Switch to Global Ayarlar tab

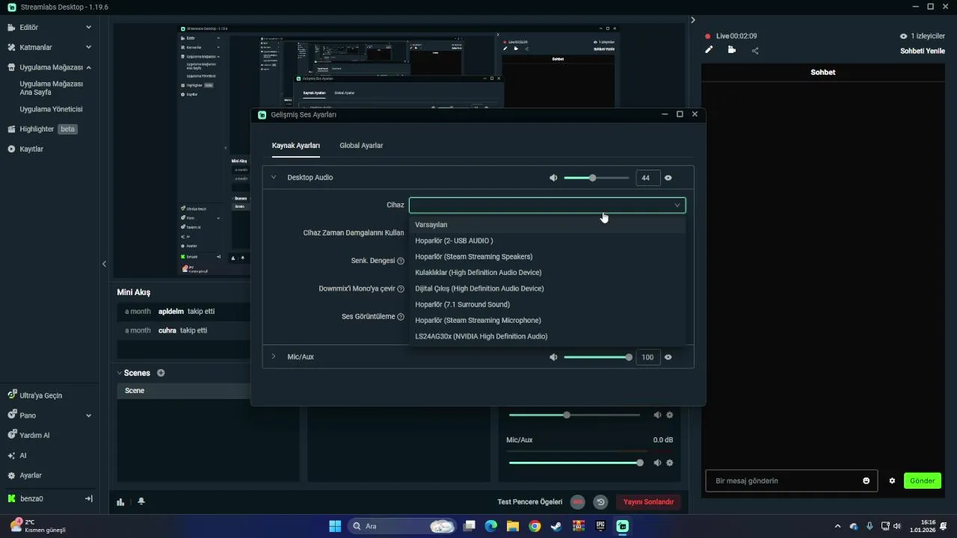361,146
